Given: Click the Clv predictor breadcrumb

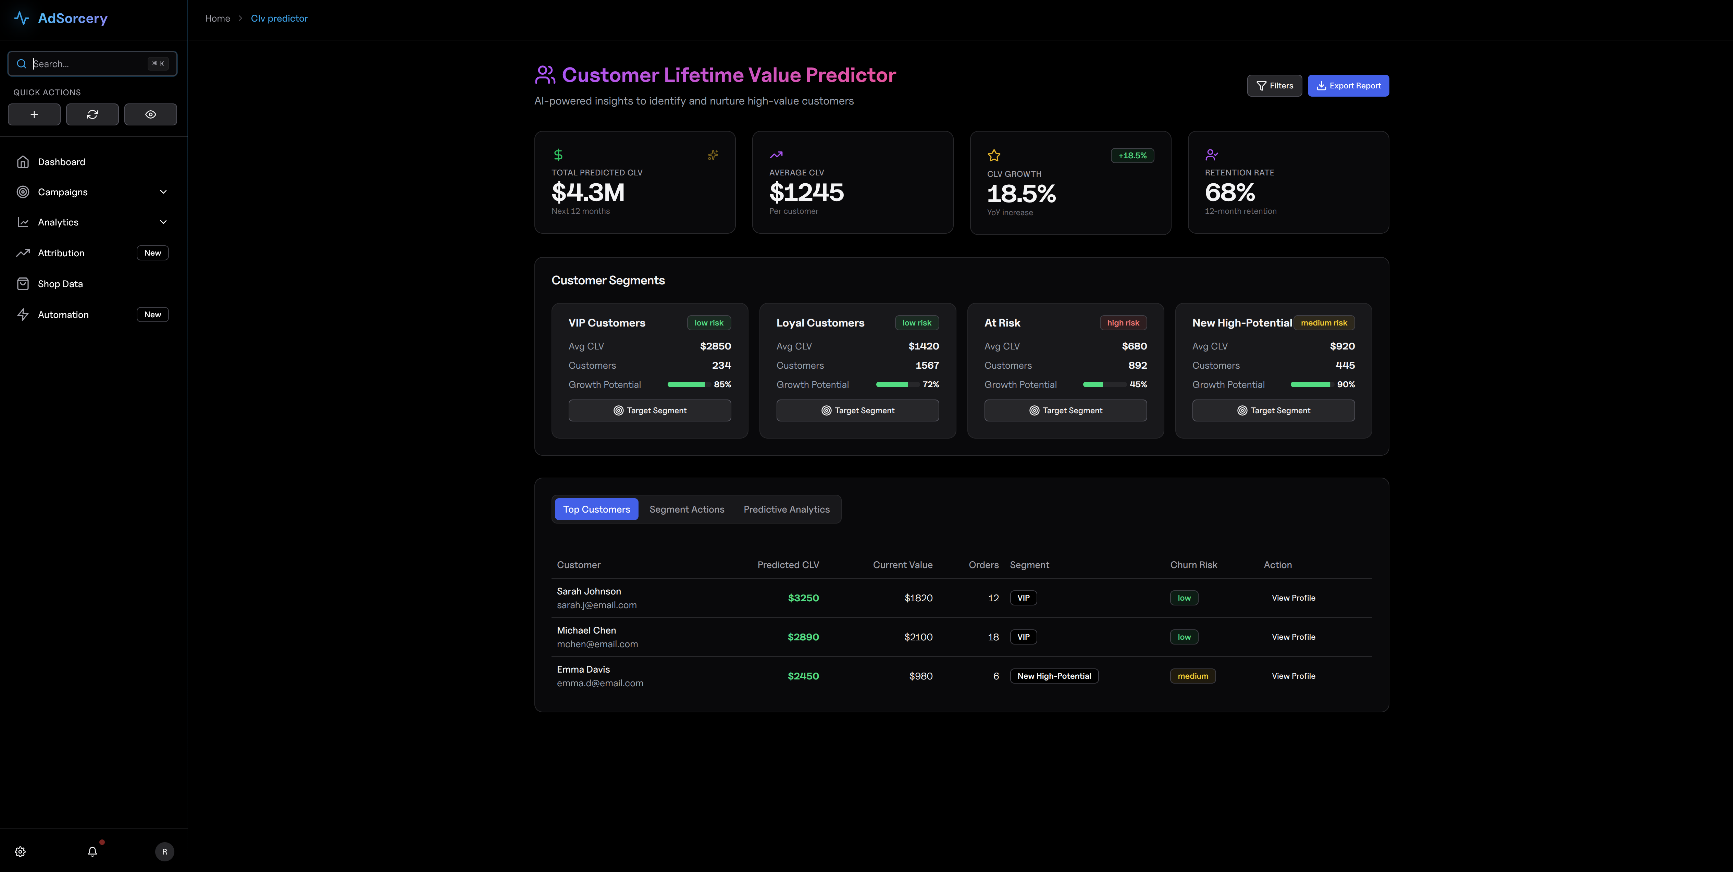Looking at the screenshot, I should (279, 18).
